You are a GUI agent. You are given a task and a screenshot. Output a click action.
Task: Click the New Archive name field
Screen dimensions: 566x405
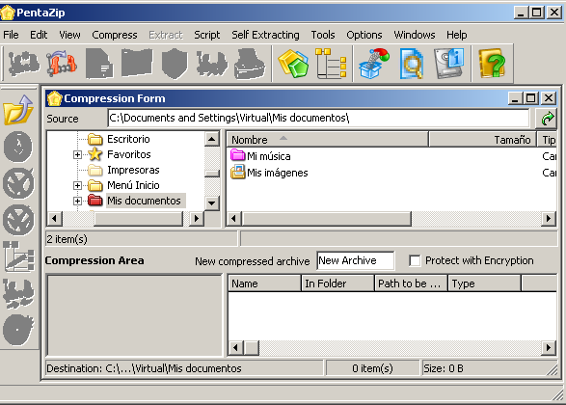(355, 260)
